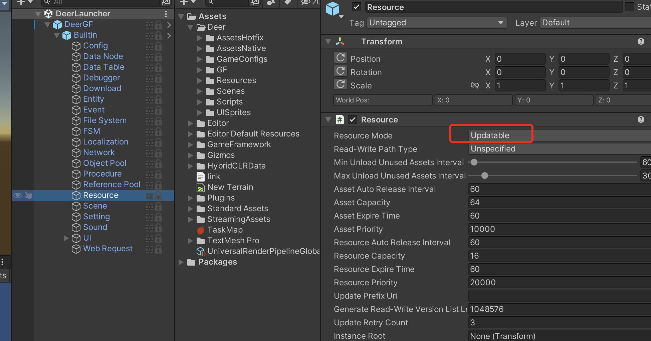
Task: Collapse the Resource component section
Action: [328, 120]
